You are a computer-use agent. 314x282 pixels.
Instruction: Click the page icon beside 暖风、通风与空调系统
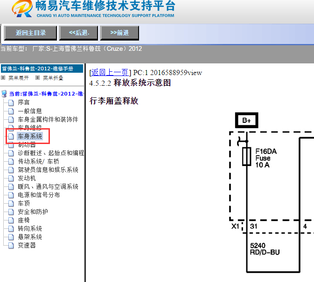pyautogui.click(x=11, y=186)
